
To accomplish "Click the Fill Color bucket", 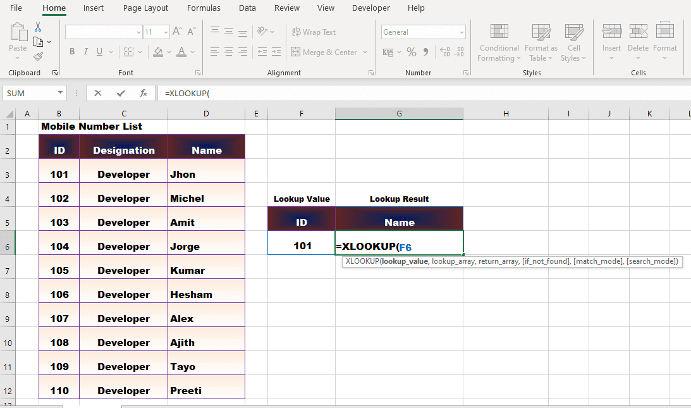I will [x=158, y=52].
